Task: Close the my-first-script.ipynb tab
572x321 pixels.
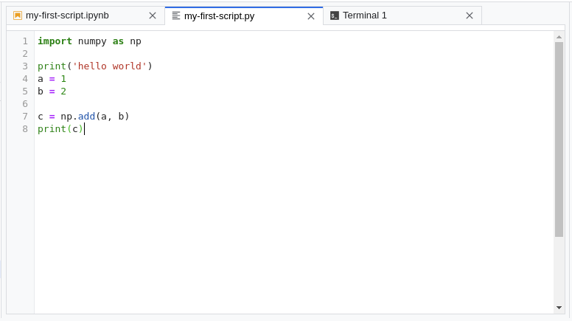Action: point(153,15)
